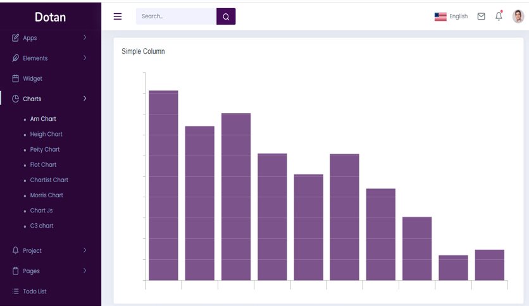The image size is (529, 306).
Task: Click the Todo List lines icon
Action: tap(16, 291)
